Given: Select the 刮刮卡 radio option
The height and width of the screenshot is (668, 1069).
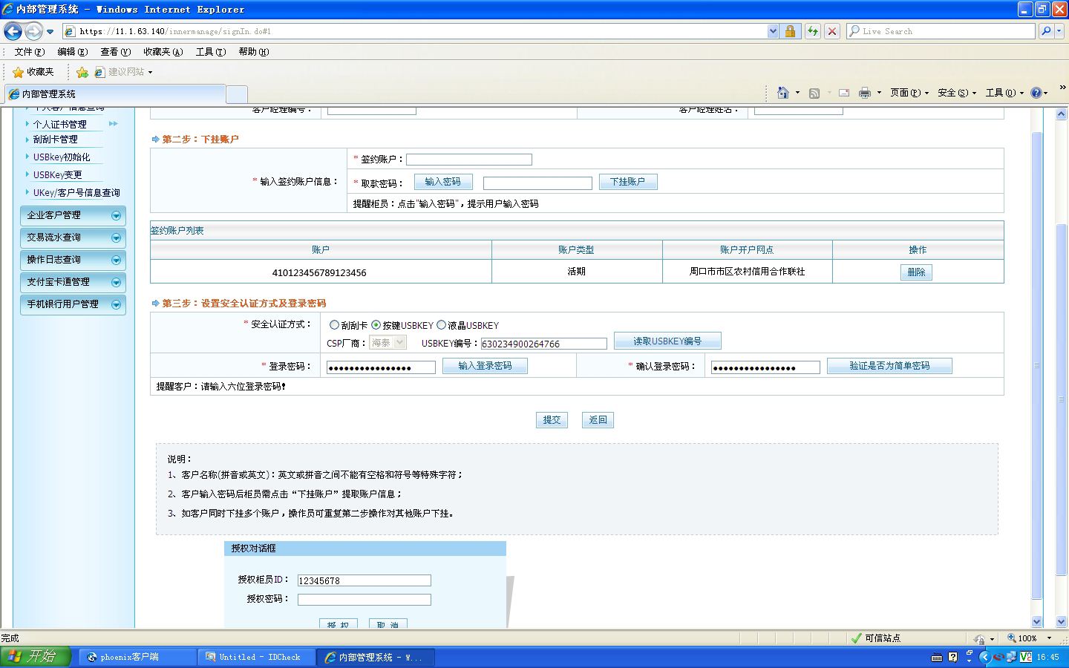Looking at the screenshot, I should click(x=334, y=325).
